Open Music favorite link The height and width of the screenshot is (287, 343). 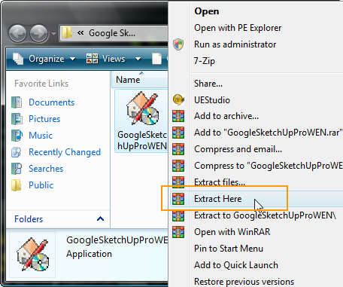41,136
